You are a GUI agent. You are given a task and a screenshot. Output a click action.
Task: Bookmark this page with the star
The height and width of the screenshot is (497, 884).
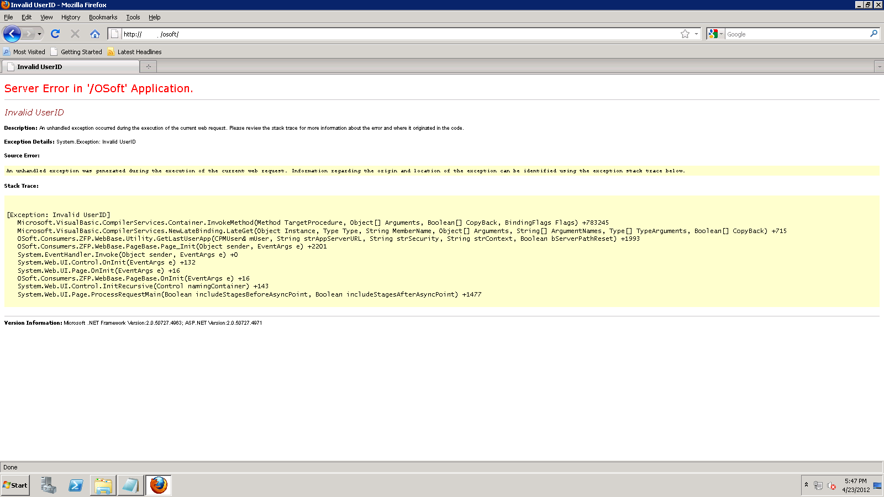685,34
